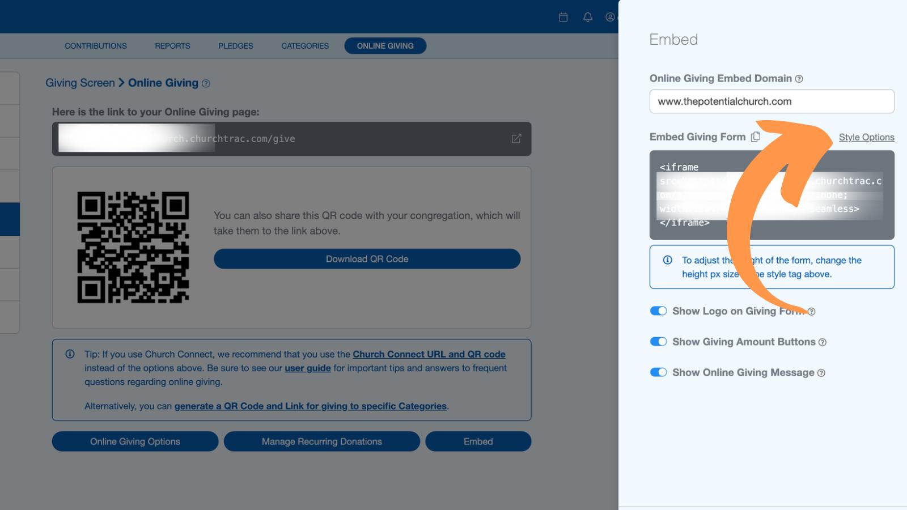
Task: Open Church Connect URL and QR code link
Action: click(x=429, y=354)
